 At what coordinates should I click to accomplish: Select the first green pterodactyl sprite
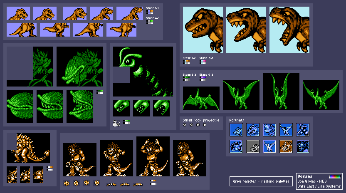point(201,98)
